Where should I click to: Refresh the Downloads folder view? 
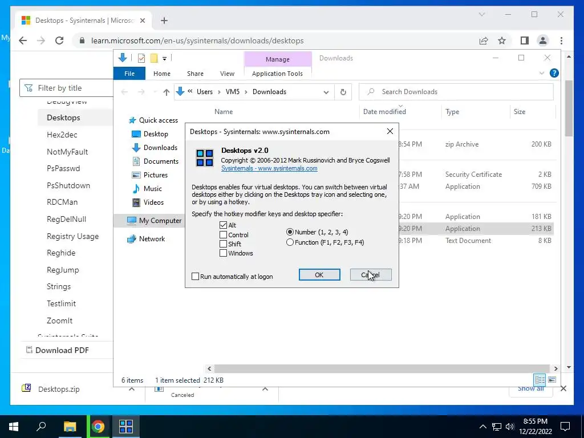343,92
